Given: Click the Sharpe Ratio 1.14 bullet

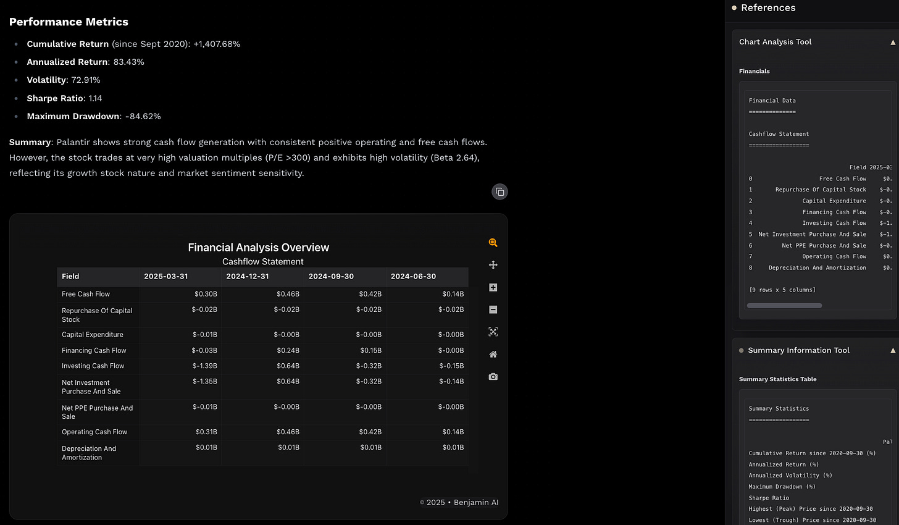Looking at the screenshot, I should (65, 98).
